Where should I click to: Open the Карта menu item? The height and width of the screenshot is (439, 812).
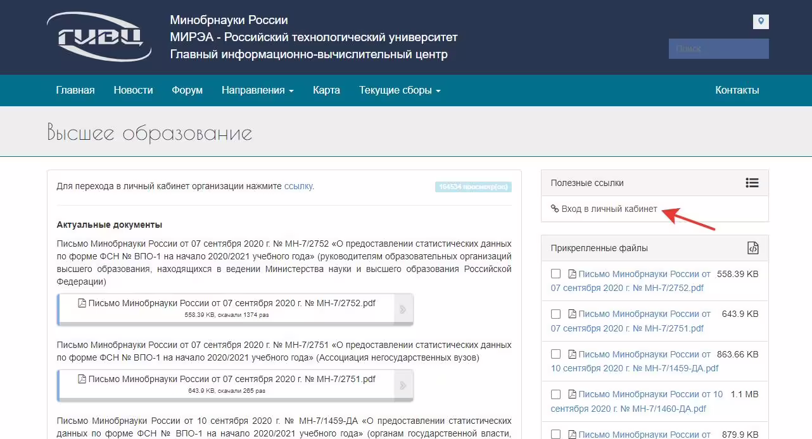(326, 90)
